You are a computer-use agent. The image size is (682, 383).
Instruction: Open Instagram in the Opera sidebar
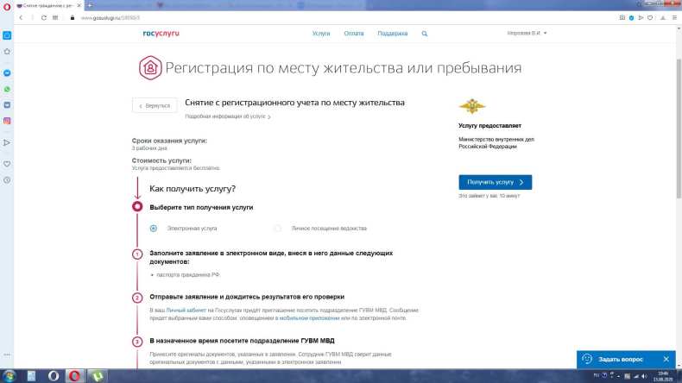tap(7, 121)
